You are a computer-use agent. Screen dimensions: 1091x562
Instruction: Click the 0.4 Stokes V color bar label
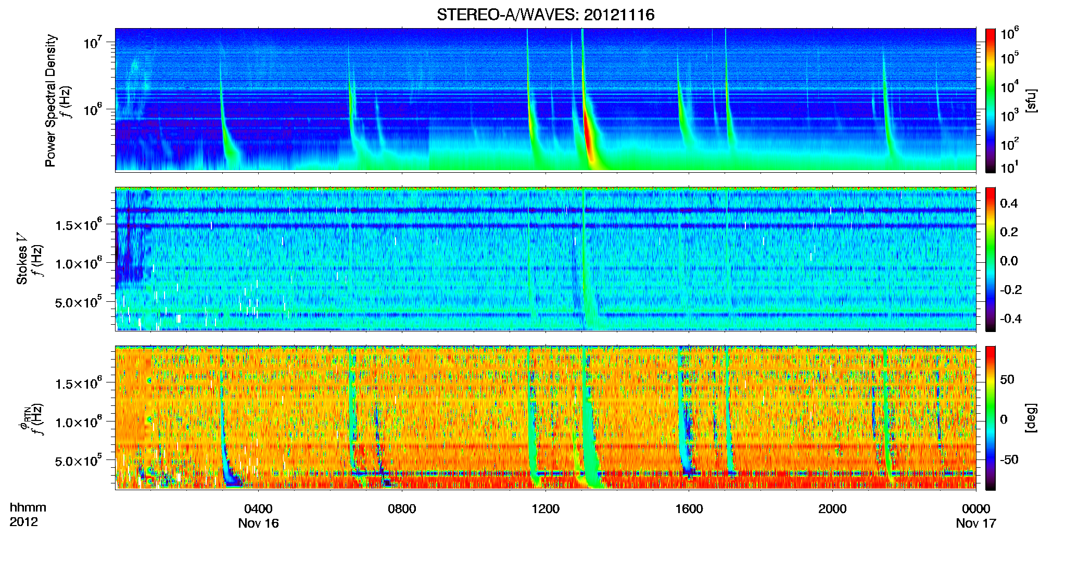pyautogui.click(x=1009, y=203)
